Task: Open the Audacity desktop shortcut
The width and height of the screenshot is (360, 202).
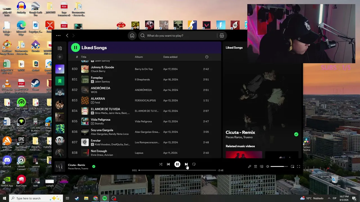Action: 21,8
